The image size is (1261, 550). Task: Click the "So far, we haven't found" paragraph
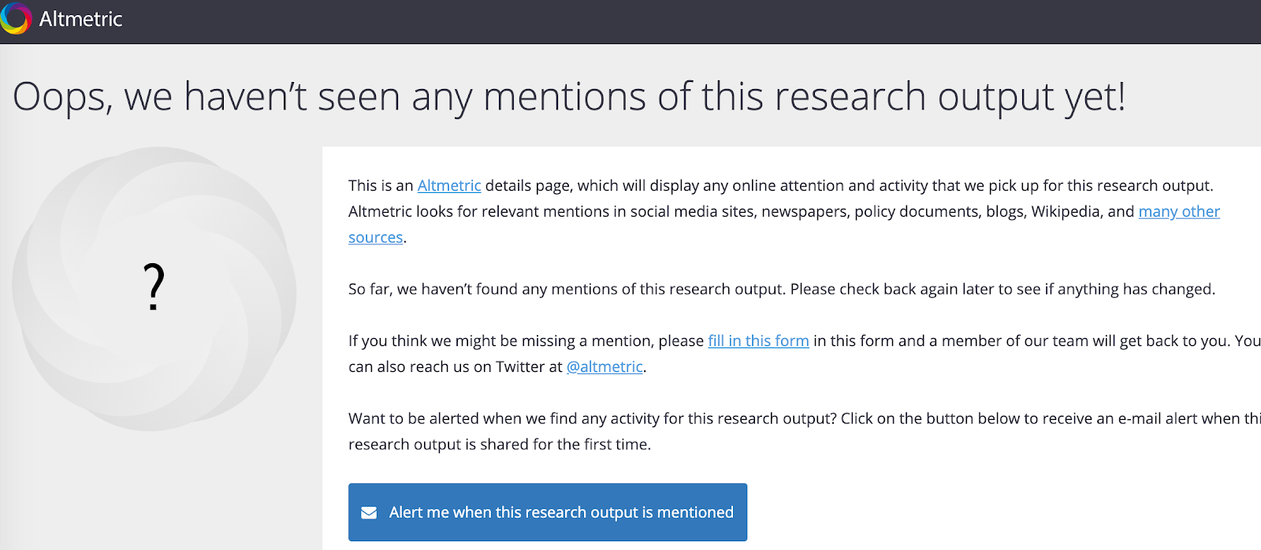567,289
